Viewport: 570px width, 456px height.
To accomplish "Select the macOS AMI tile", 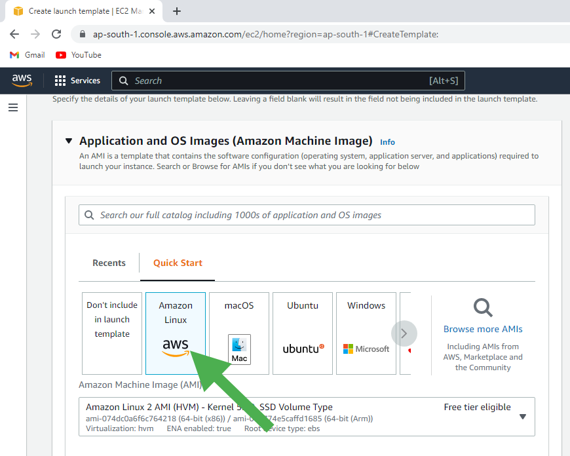I will coord(239,333).
